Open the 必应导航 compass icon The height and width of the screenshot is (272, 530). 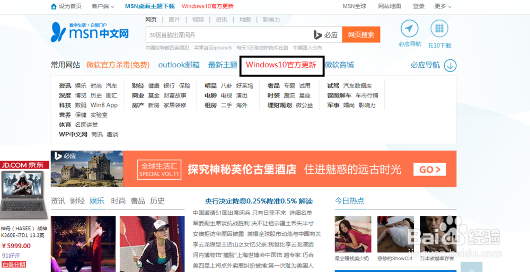coord(409,29)
